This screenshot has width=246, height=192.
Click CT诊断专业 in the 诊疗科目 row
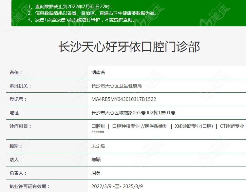(x=232, y=126)
